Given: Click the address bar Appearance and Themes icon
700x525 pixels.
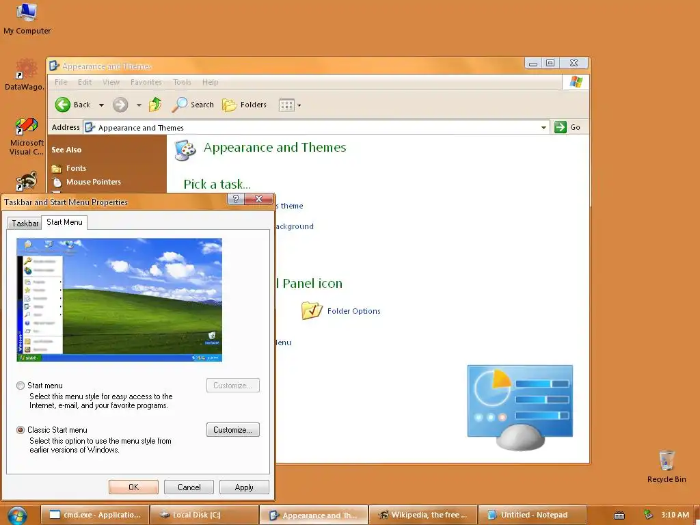Looking at the screenshot, I should click(x=90, y=127).
